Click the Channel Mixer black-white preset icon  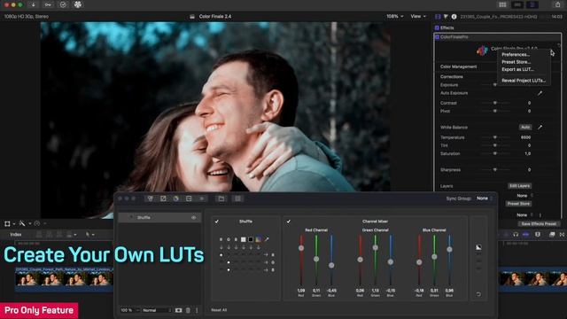[x=478, y=247]
